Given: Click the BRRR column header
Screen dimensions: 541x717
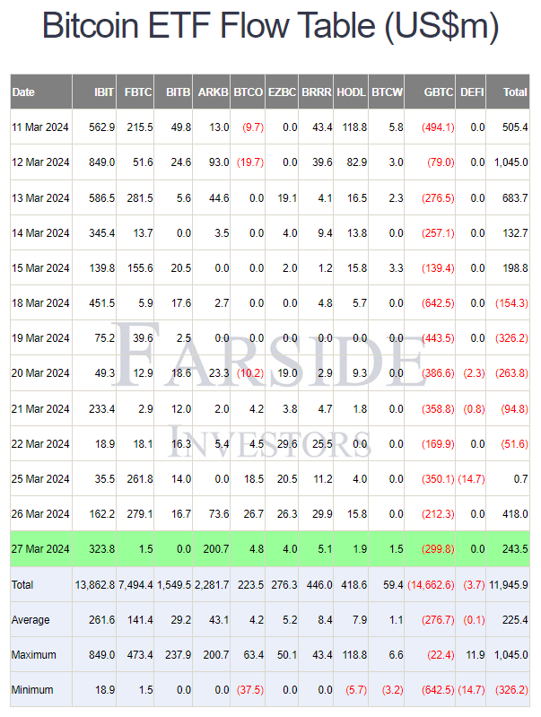Looking at the screenshot, I should pos(316,92).
